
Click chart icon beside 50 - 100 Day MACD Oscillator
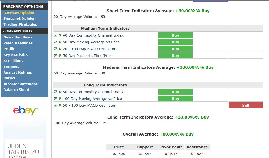tap(56, 105)
